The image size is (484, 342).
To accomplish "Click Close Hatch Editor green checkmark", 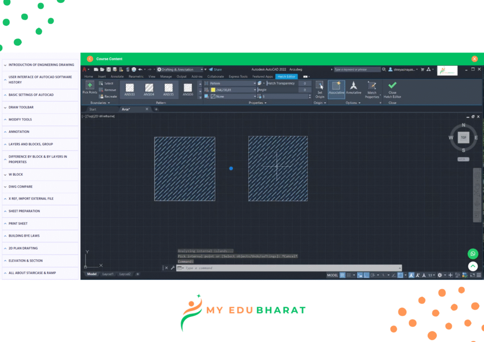I will point(392,85).
